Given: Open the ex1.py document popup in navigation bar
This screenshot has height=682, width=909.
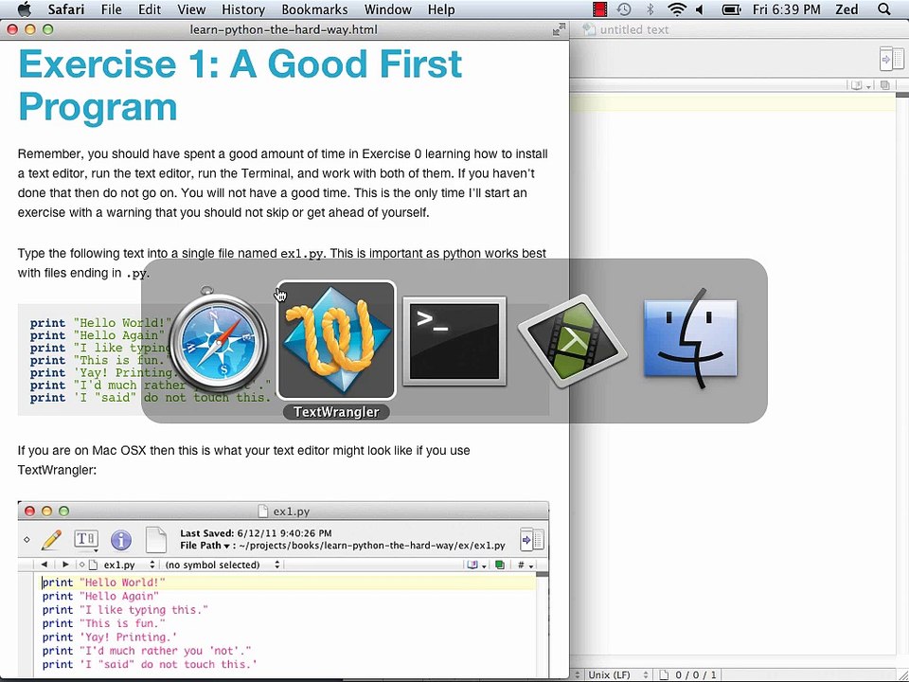Looking at the screenshot, I should [x=123, y=565].
